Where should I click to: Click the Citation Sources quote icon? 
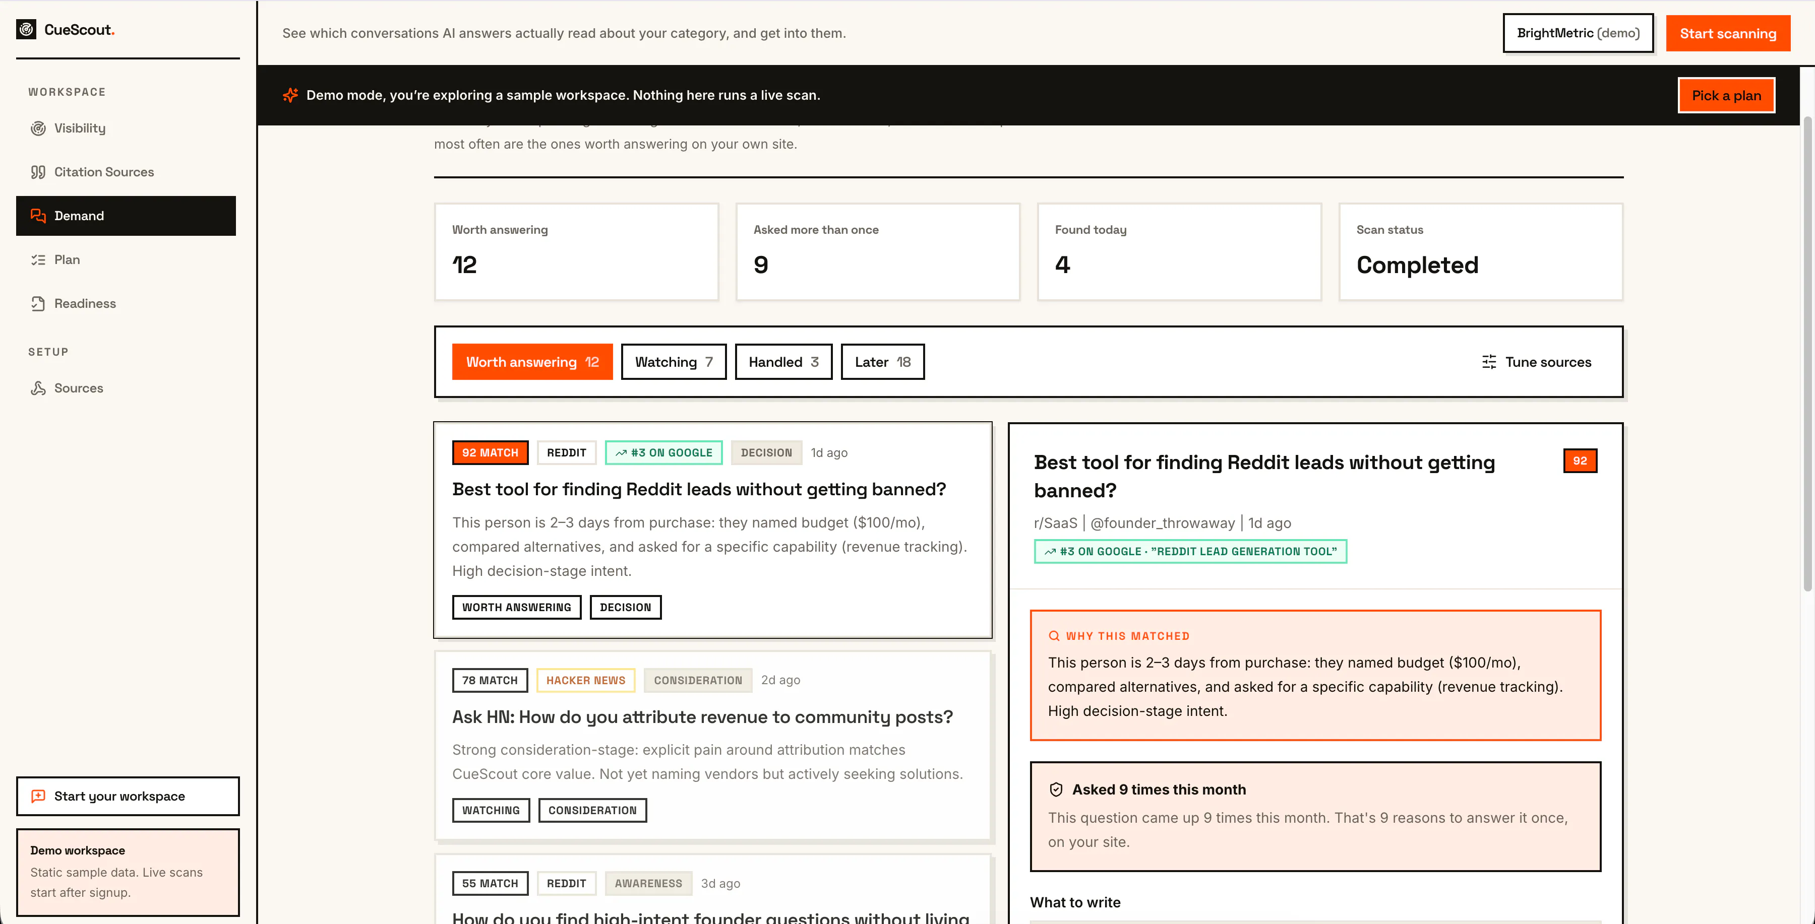[38, 172]
